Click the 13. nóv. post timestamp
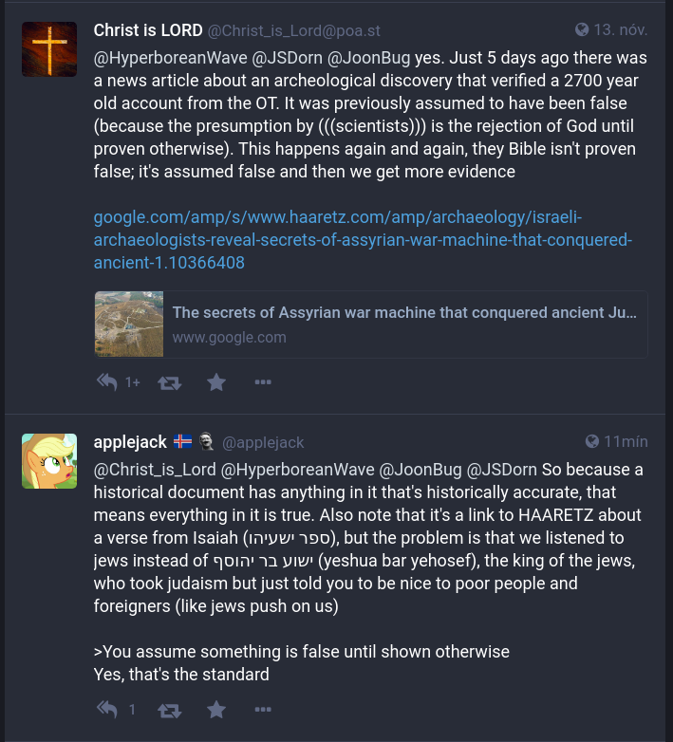Viewport: 673px width, 742px height. tap(621, 30)
